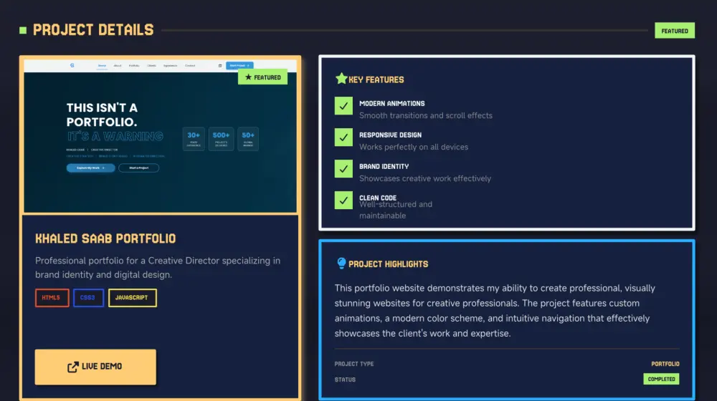Click 'This isn't a portfolio' headline in preview

click(102, 115)
